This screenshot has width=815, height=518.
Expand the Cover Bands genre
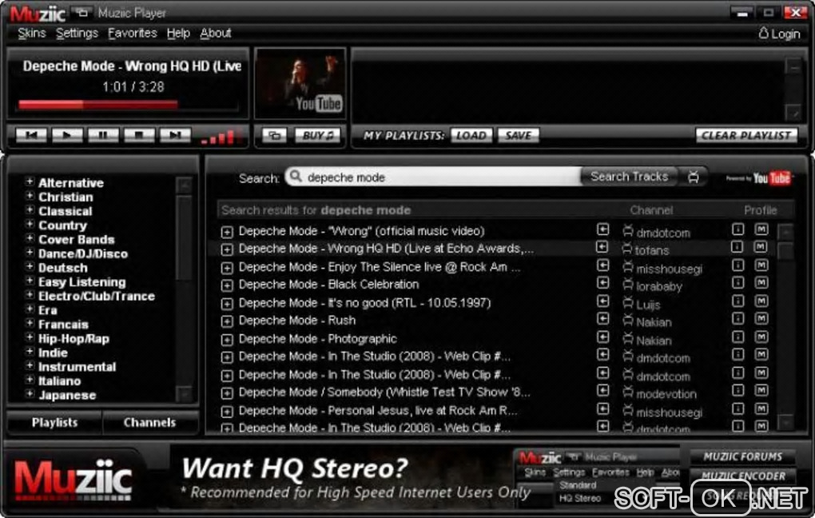30,239
